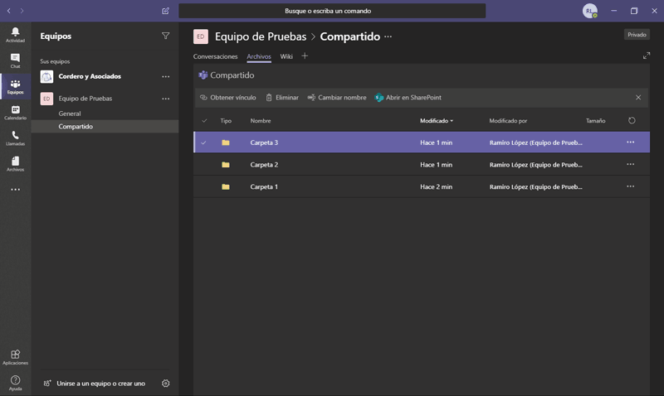The width and height of the screenshot is (664, 396).
Task: Click the new chat compose icon
Action: click(x=165, y=11)
